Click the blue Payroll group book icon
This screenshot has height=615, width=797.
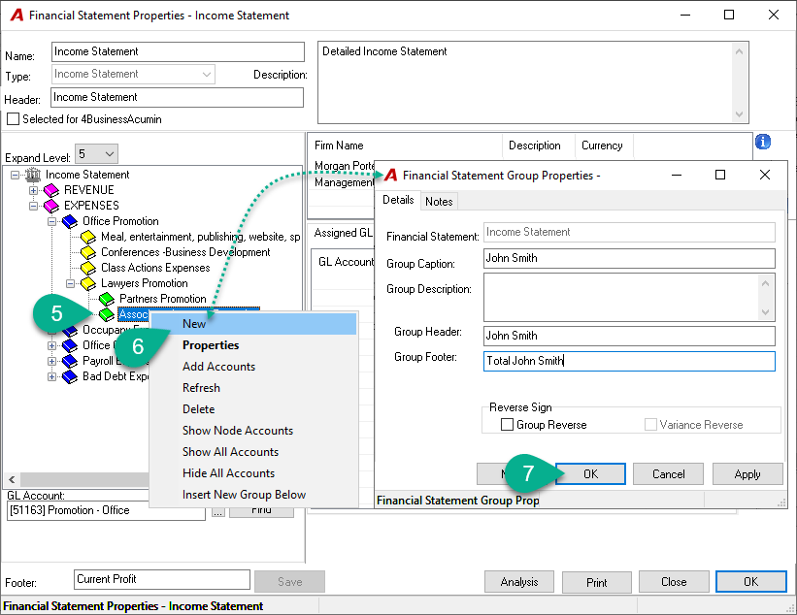[x=70, y=361]
